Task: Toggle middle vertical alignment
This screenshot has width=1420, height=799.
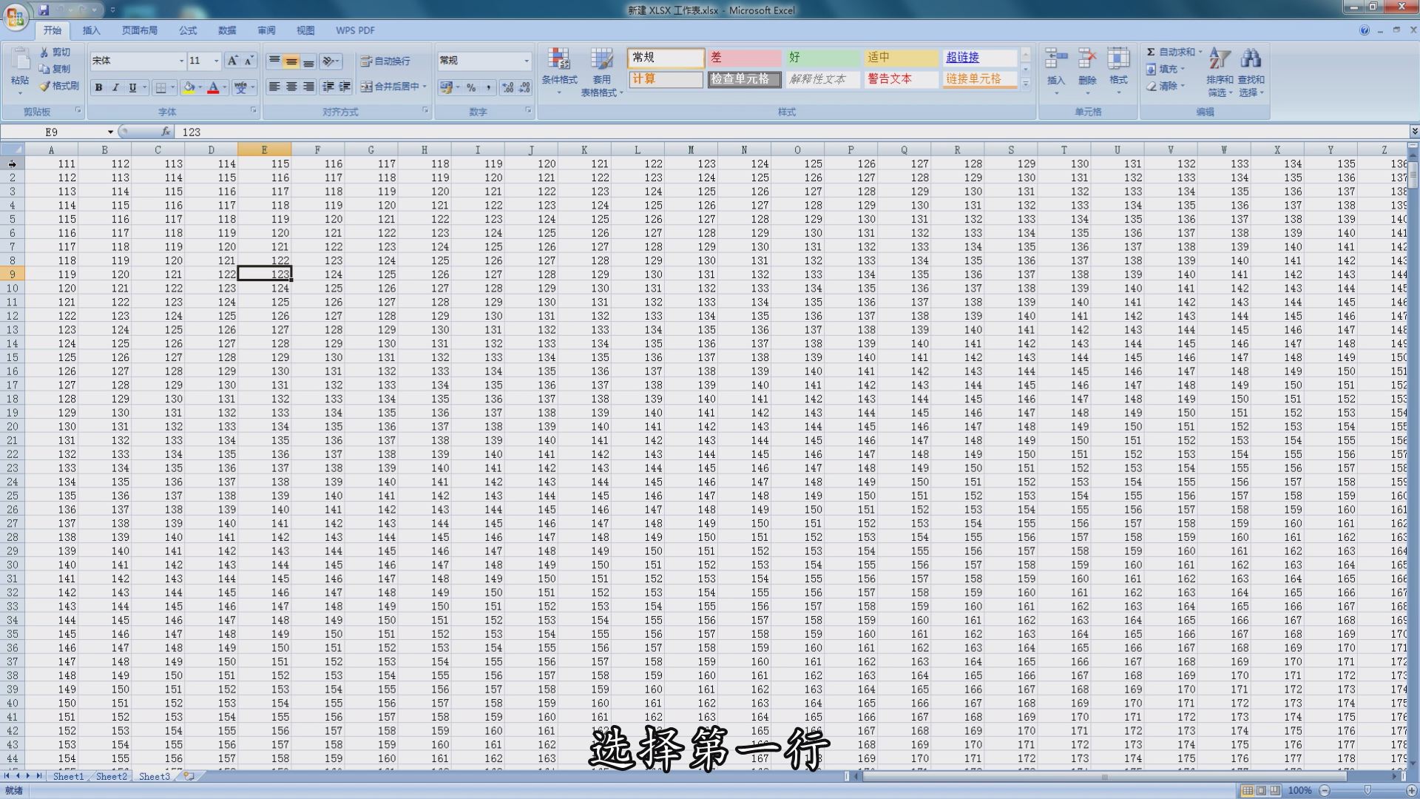Action: (291, 61)
